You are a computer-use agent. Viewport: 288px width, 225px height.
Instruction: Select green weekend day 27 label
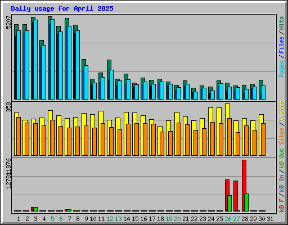pos(236,219)
